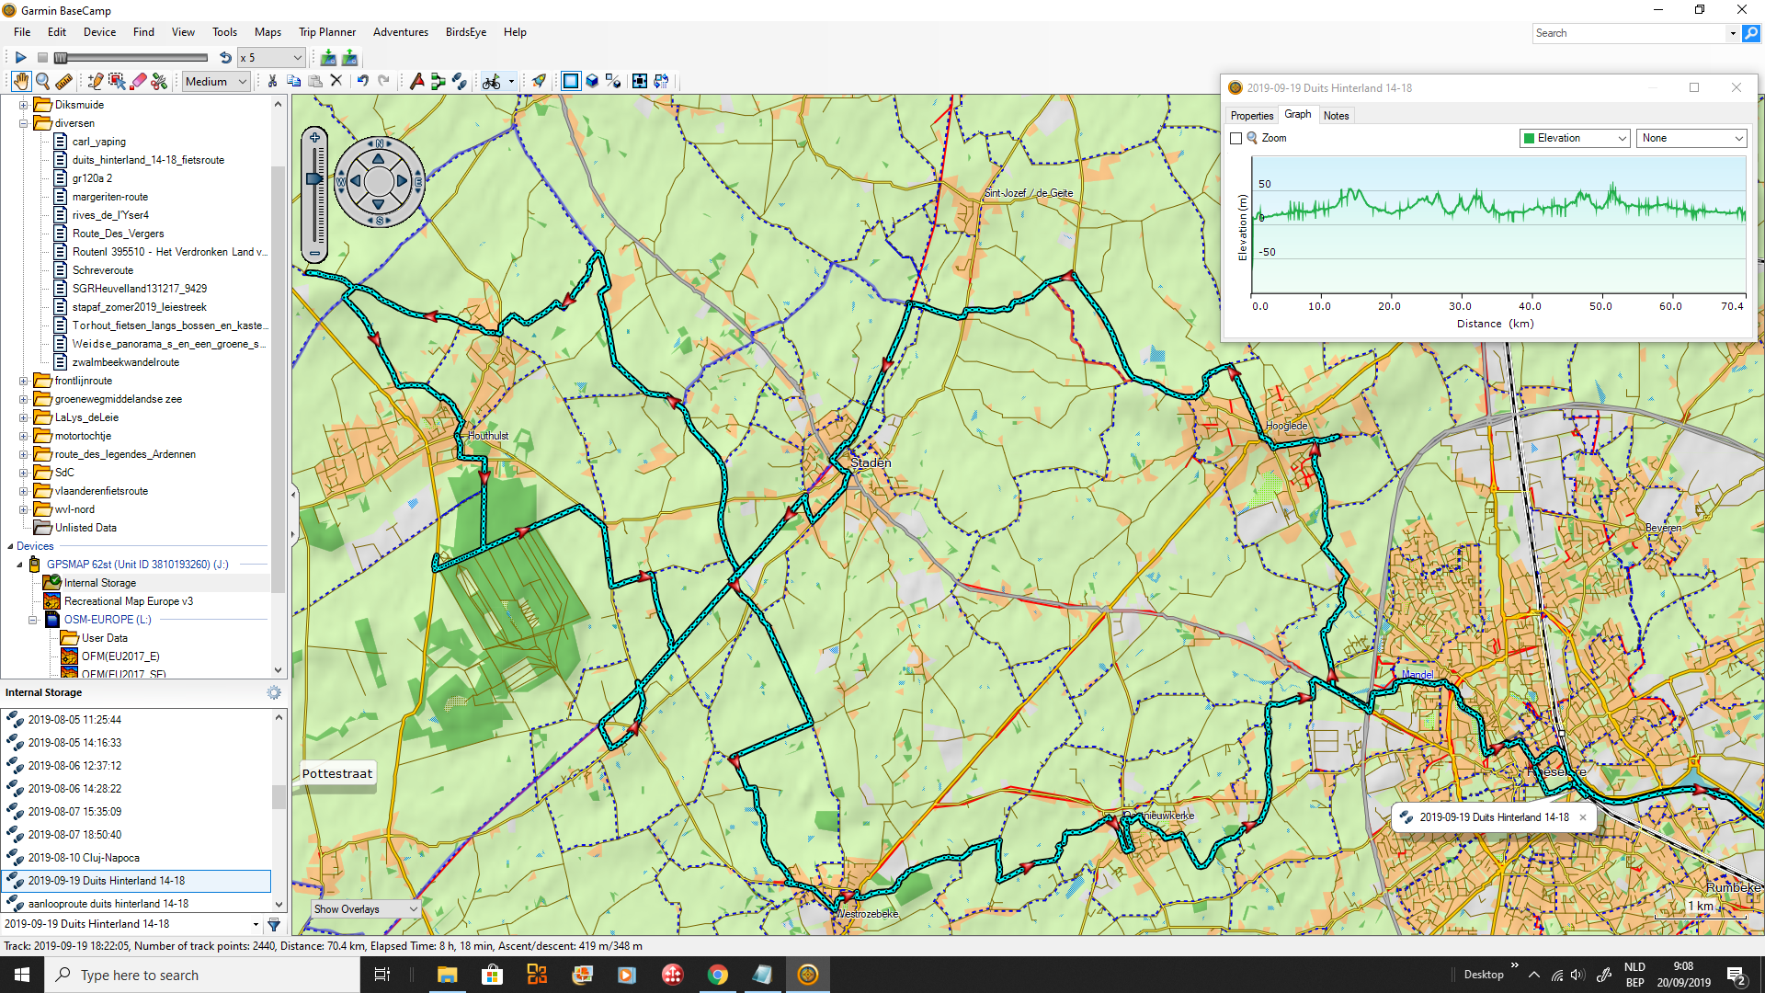This screenshot has width=1765, height=993.
Task: Select Recreational Map Europe v3
Action: (129, 601)
